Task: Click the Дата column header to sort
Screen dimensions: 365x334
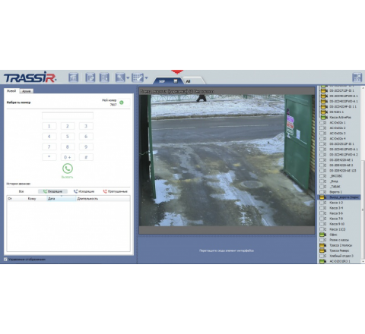Action: click(x=62, y=199)
